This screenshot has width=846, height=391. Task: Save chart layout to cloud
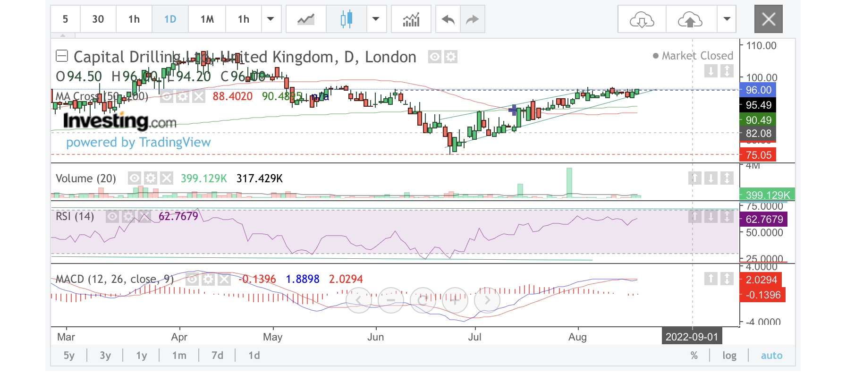point(690,19)
